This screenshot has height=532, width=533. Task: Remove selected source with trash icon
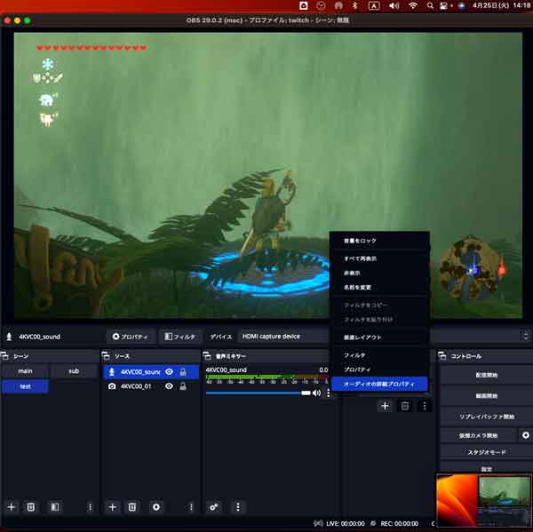131,507
